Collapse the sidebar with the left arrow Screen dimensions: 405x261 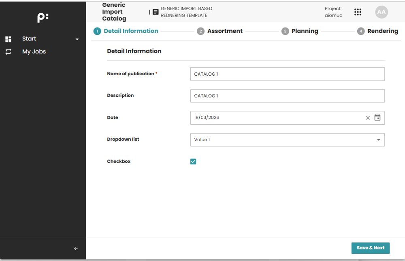76,248
